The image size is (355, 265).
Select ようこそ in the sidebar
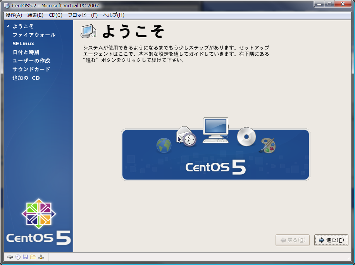pyautogui.click(x=23, y=26)
